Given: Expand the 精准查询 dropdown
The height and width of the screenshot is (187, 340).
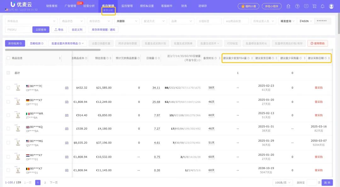Looking at the screenshot, I should (287, 21).
